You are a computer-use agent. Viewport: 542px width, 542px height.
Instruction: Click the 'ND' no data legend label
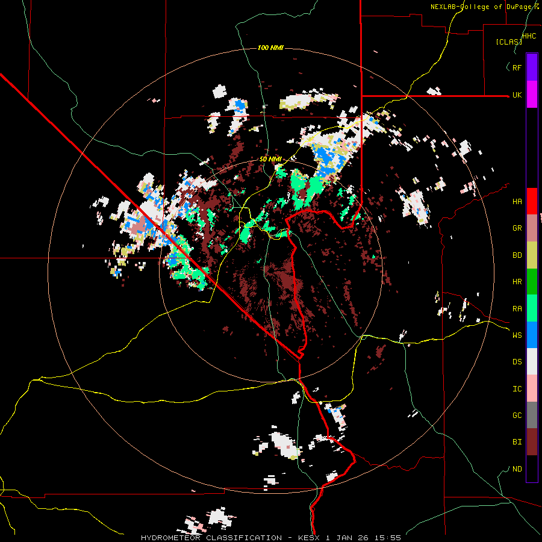(517, 469)
